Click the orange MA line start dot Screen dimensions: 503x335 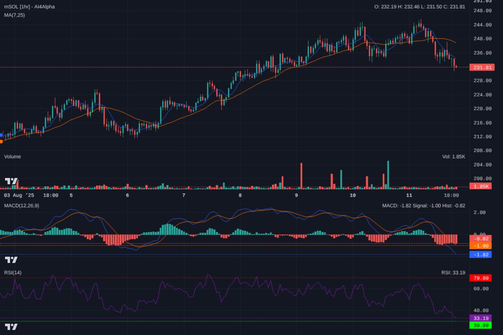[1, 142]
